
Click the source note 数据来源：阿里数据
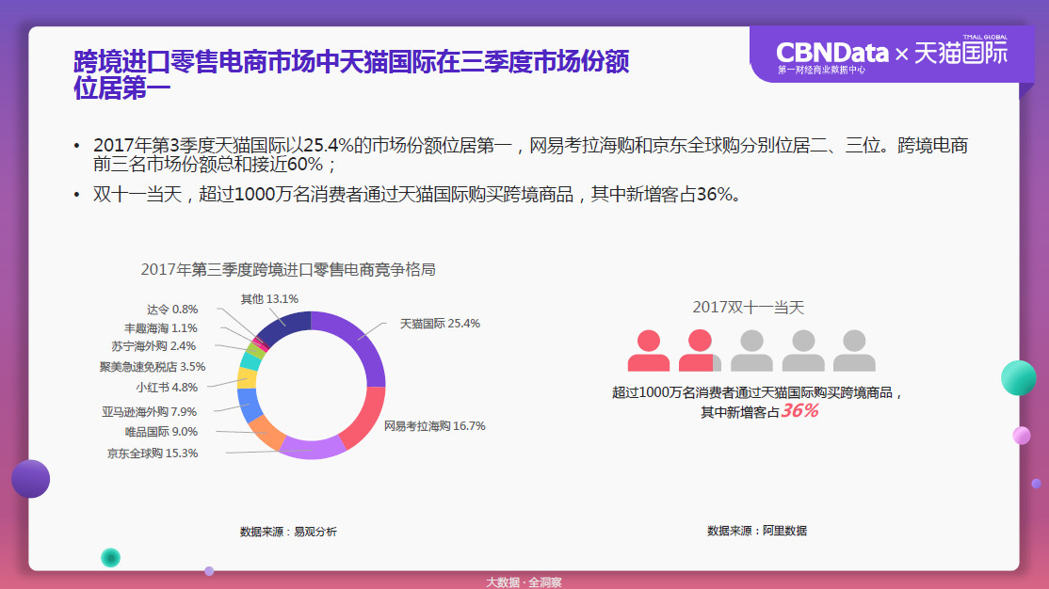pos(757,531)
